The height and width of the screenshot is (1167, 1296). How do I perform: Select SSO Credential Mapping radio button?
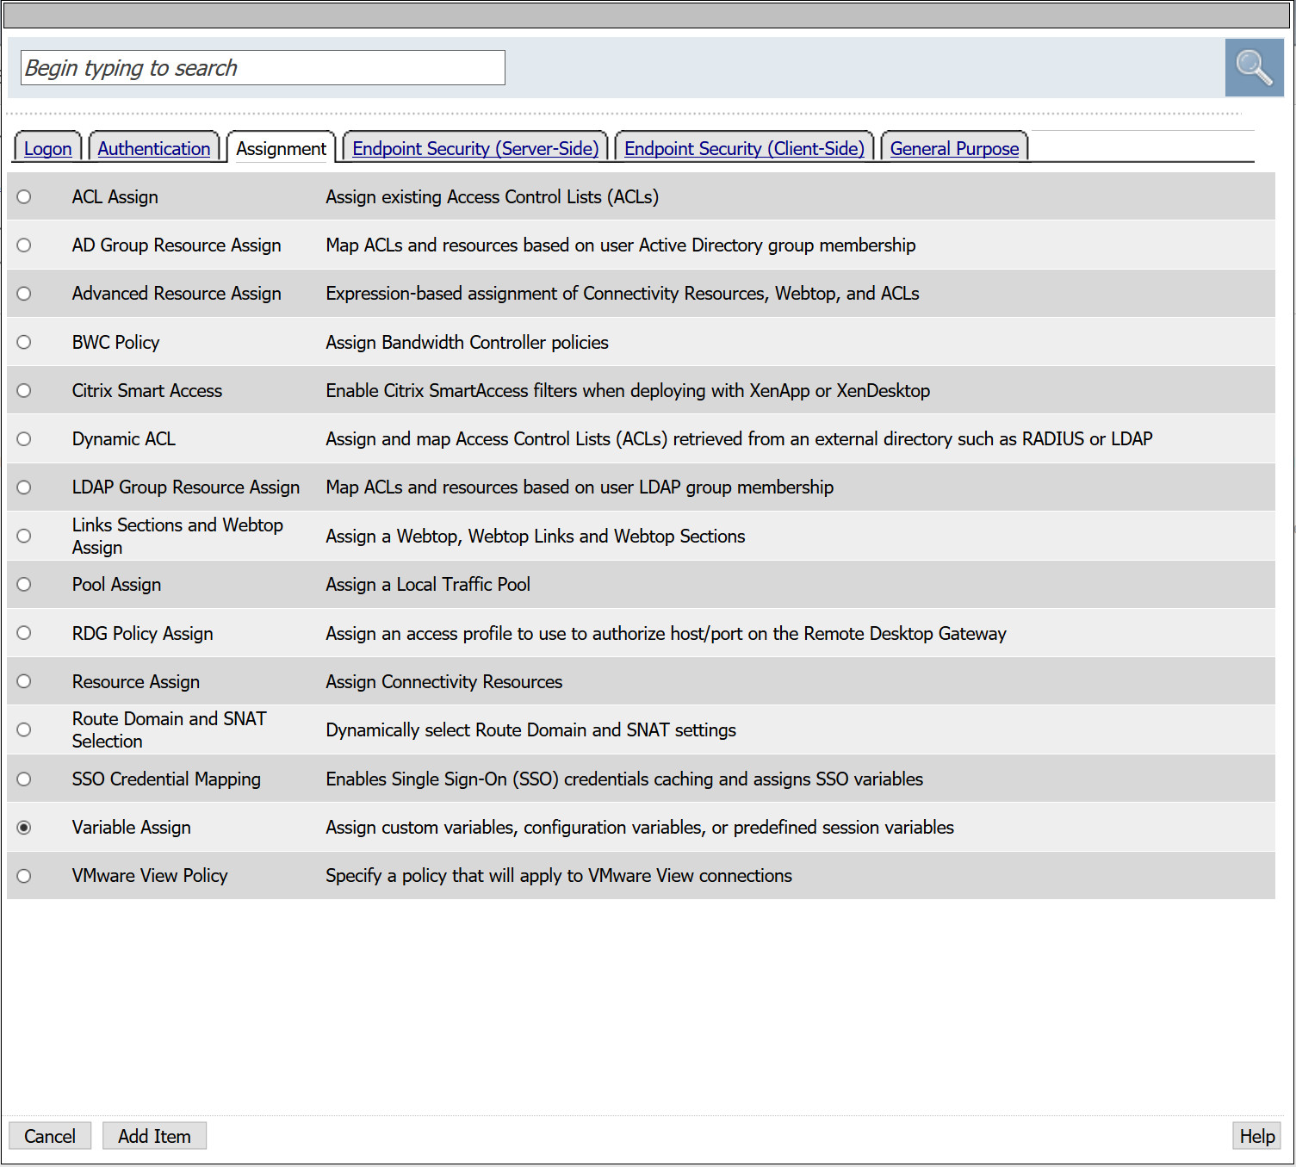[x=24, y=779]
